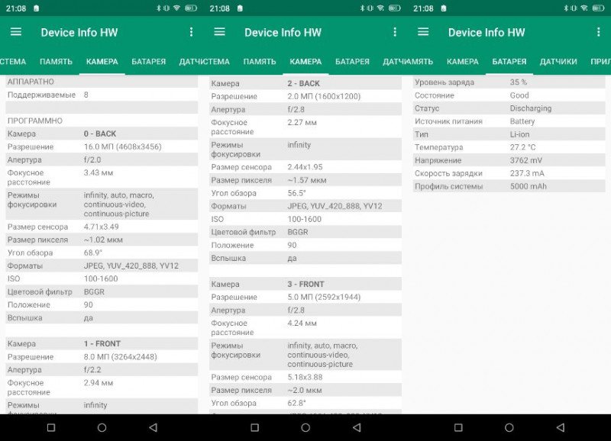Screen dimensions: 611x441
Task: Tap the battery status icon on right screen
Action: click(x=598, y=8)
